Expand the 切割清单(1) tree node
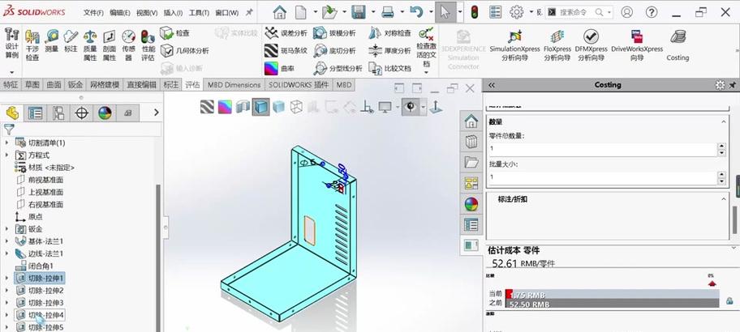Screen dimensions: 740x332 [6, 143]
